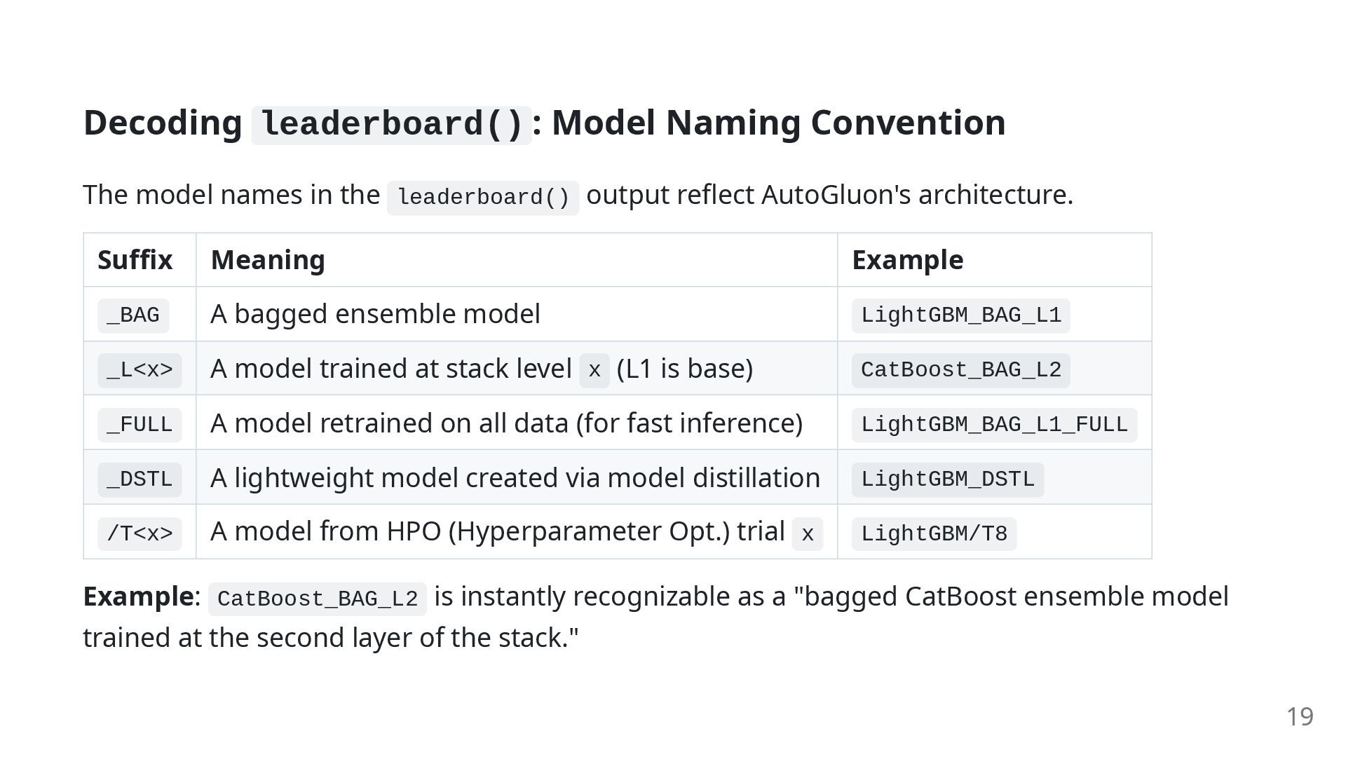The image size is (1346, 757).
Task: Click the LightGBM_BAG_L1_FULL example code
Action: [994, 425]
